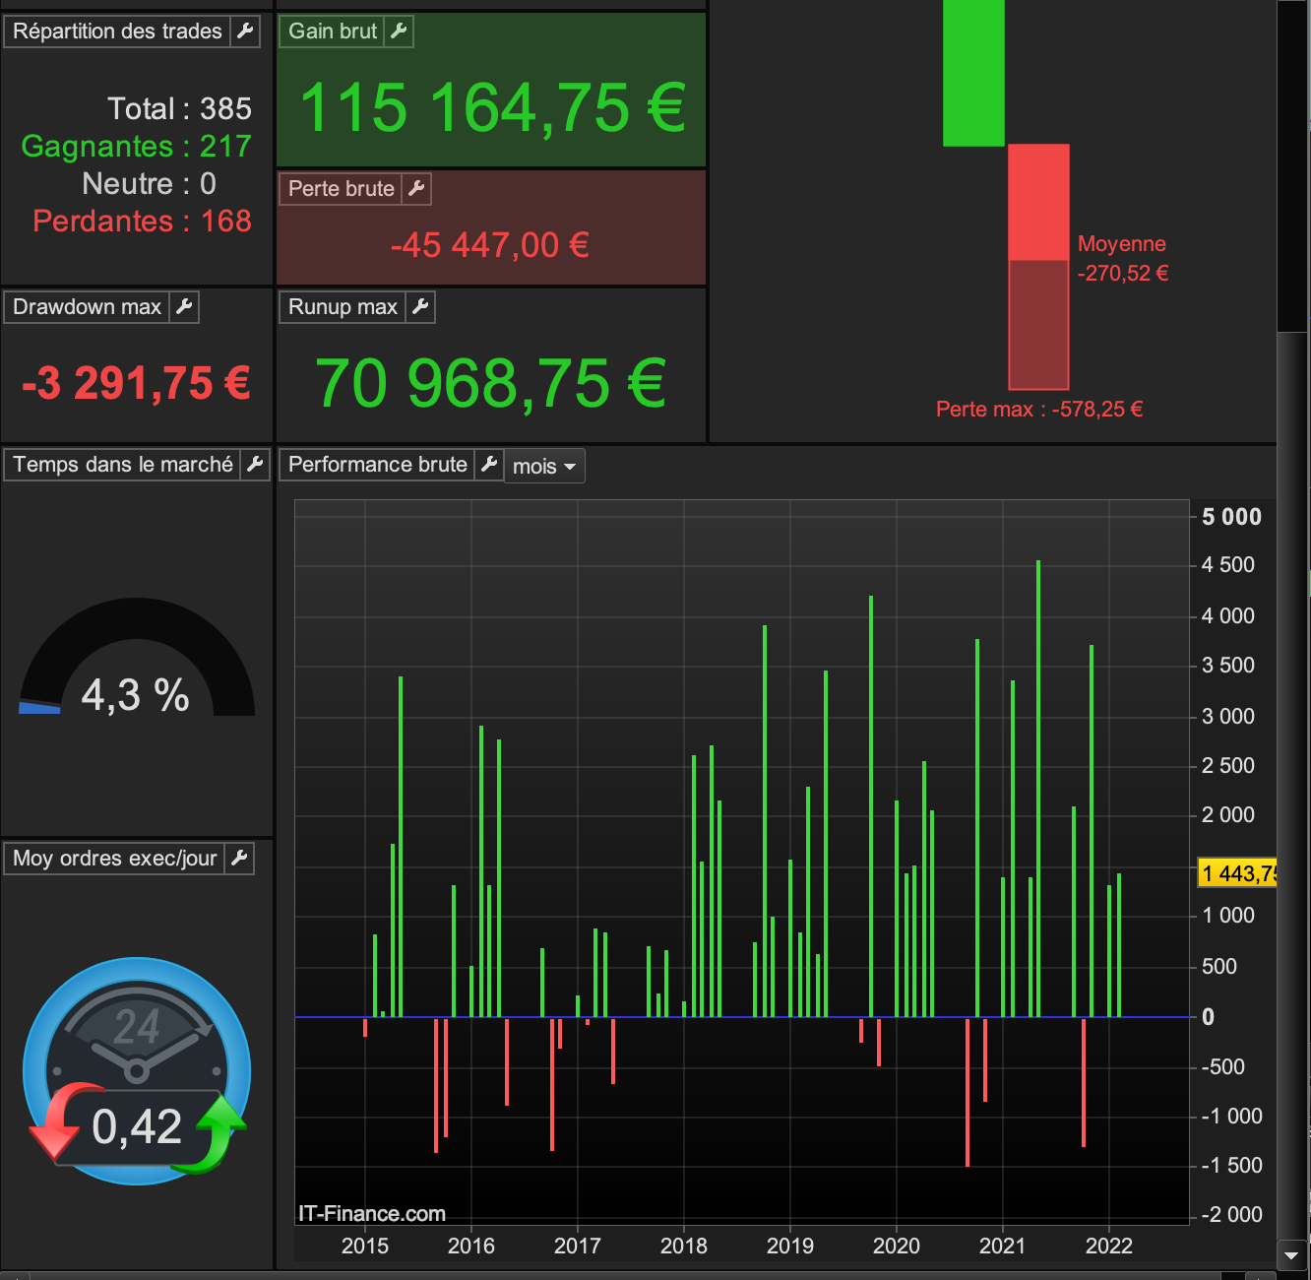Click the green gain bar in distribution chart

[x=973, y=73]
